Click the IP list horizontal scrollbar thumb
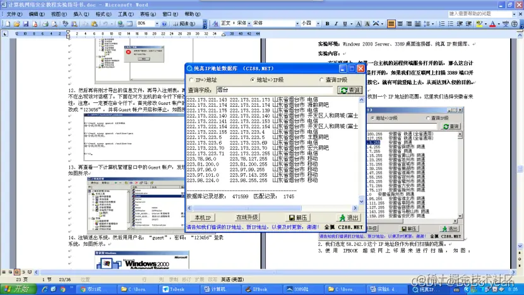Image resolution: width=524 pixels, height=295 pixels. (247, 208)
